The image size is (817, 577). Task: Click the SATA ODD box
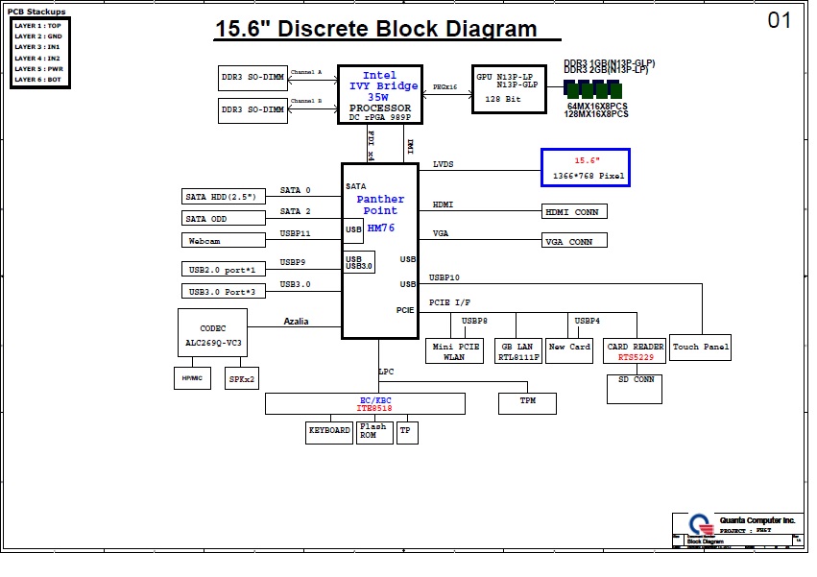pyautogui.click(x=223, y=218)
